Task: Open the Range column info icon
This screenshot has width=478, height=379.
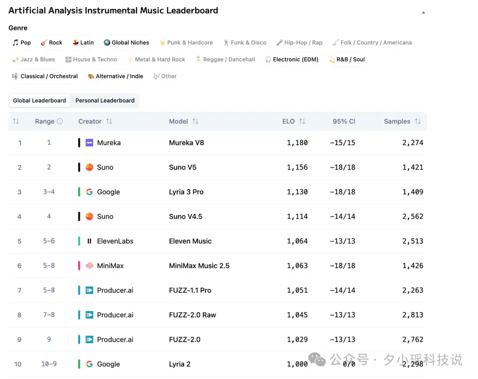Action: (x=60, y=121)
